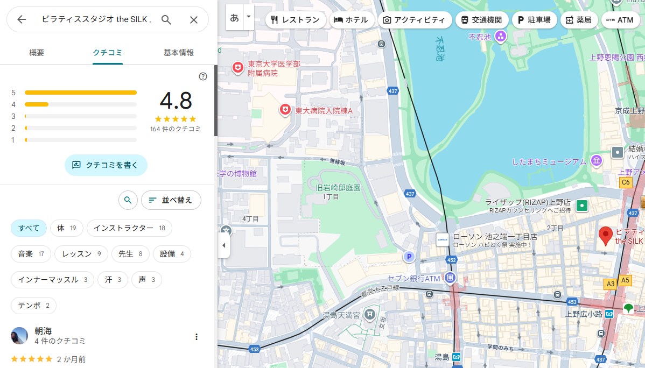Click the back arrow in search box
The image size is (645, 368).
pos(22,20)
